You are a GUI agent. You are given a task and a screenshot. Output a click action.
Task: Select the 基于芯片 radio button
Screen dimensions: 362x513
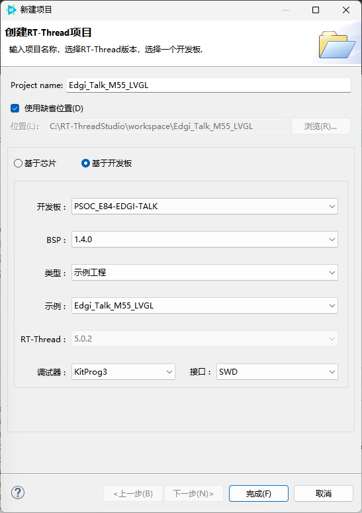(18, 163)
